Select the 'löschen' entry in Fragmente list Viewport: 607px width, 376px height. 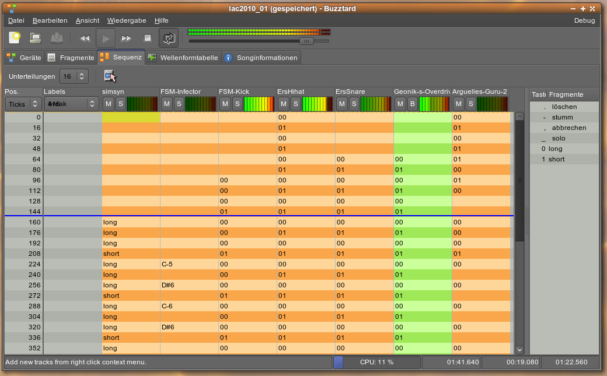pyautogui.click(x=564, y=107)
